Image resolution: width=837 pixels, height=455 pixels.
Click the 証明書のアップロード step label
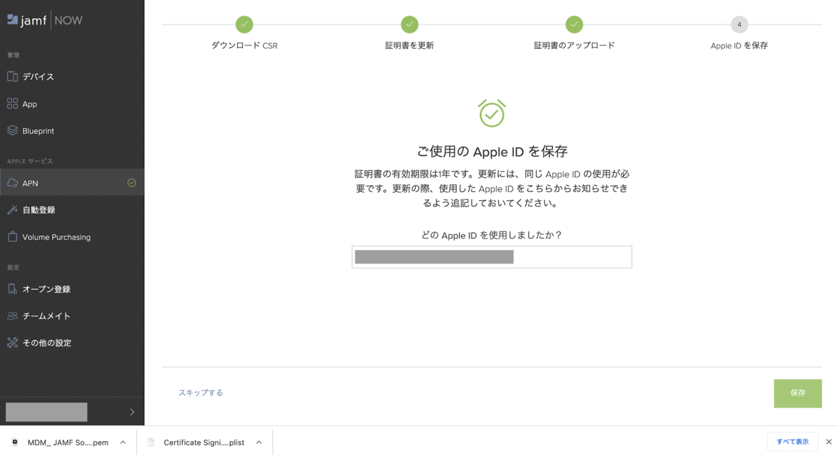(574, 45)
